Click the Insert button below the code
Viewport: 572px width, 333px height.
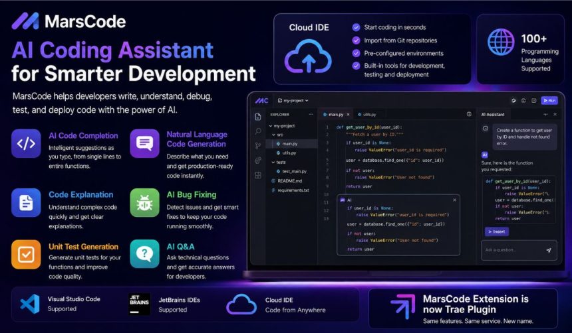coord(497,232)
